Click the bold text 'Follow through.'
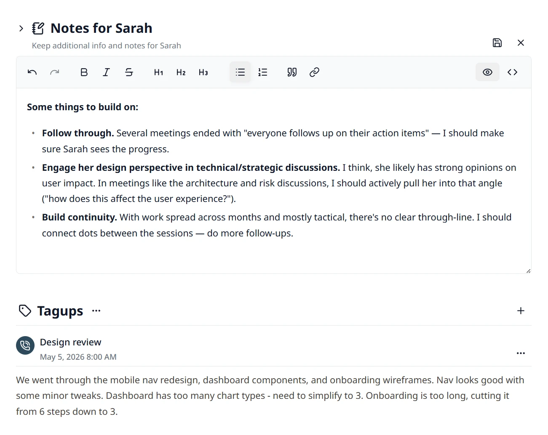 coord(78,133)
